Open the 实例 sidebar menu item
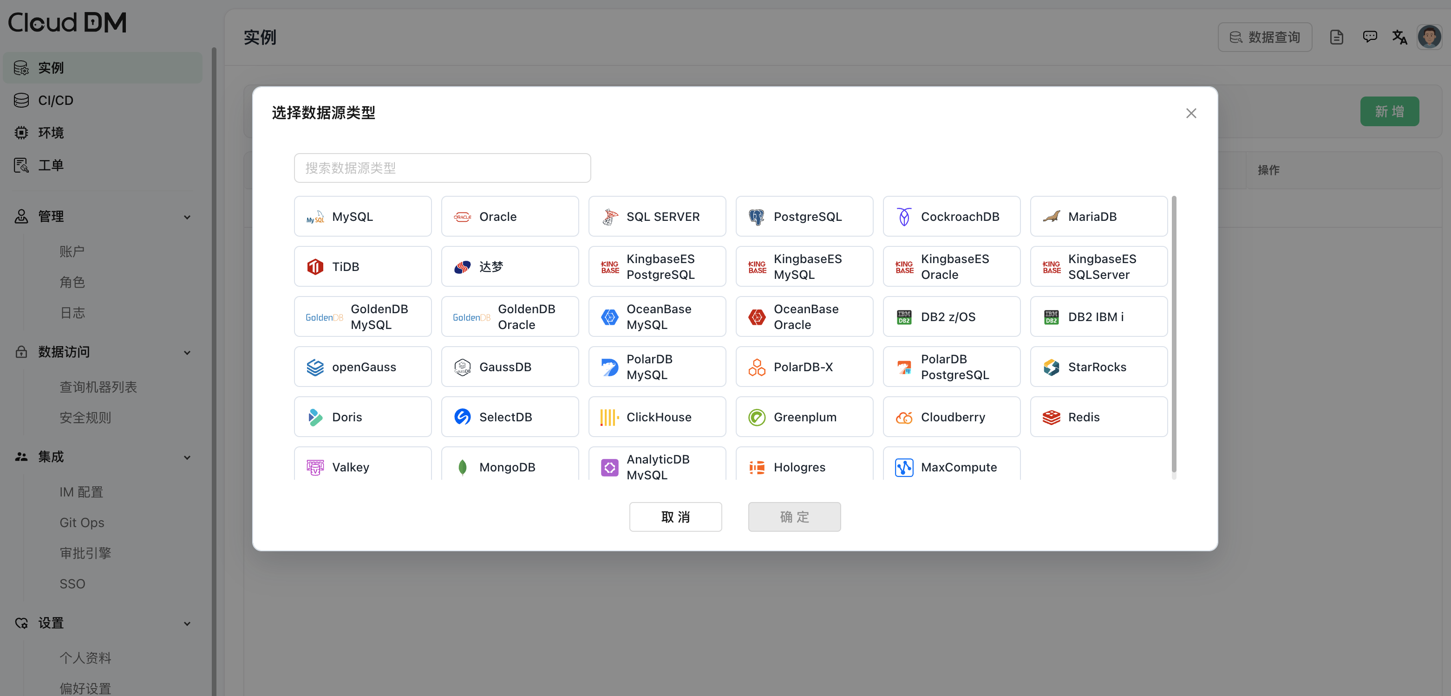Viewport: 1451px width, 696px height. click(103, 68)
